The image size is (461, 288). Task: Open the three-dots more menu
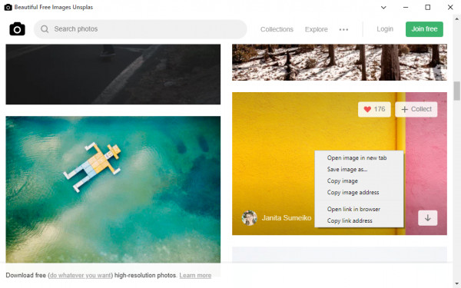coord(343,29)
